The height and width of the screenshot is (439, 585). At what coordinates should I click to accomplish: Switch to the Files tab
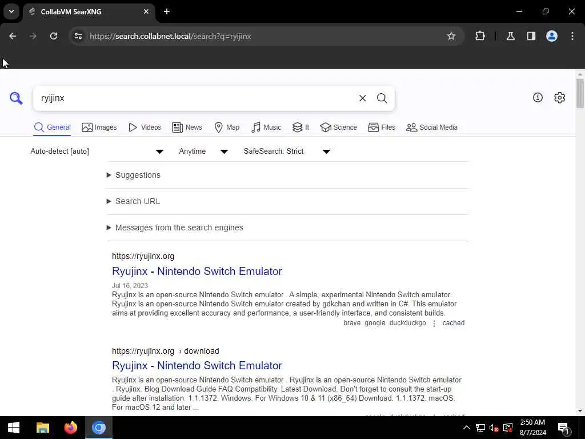[x=381, y=127]
